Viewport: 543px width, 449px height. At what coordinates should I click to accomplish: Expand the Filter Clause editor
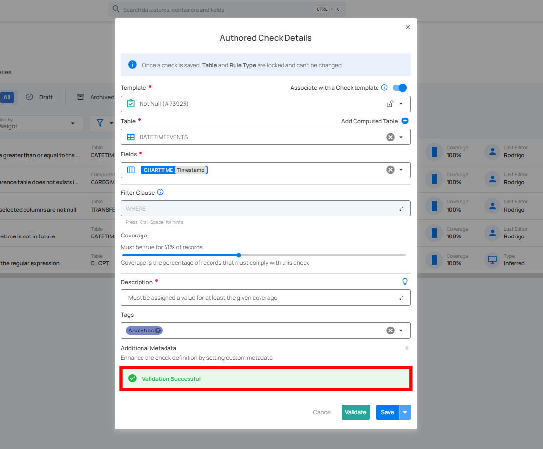click(x=401, y=209)
